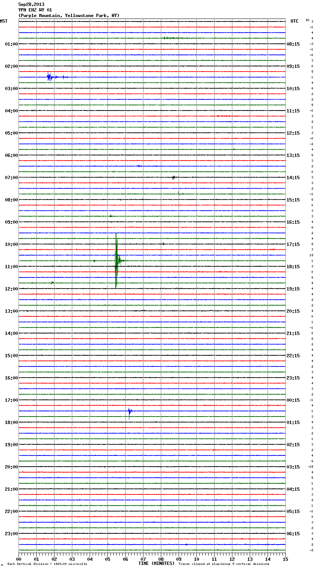Click the 17:15 UTC time label

point(293,244)
